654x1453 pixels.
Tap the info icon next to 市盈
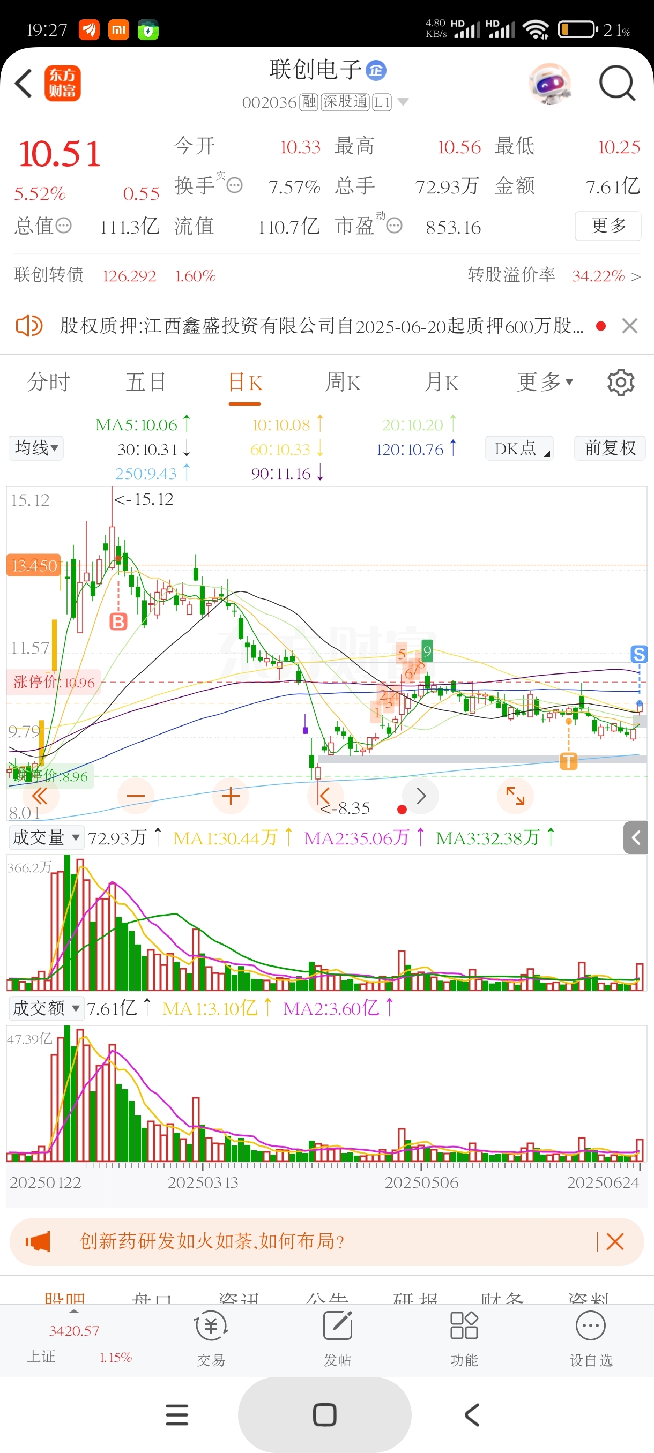[x=395, y=226]
